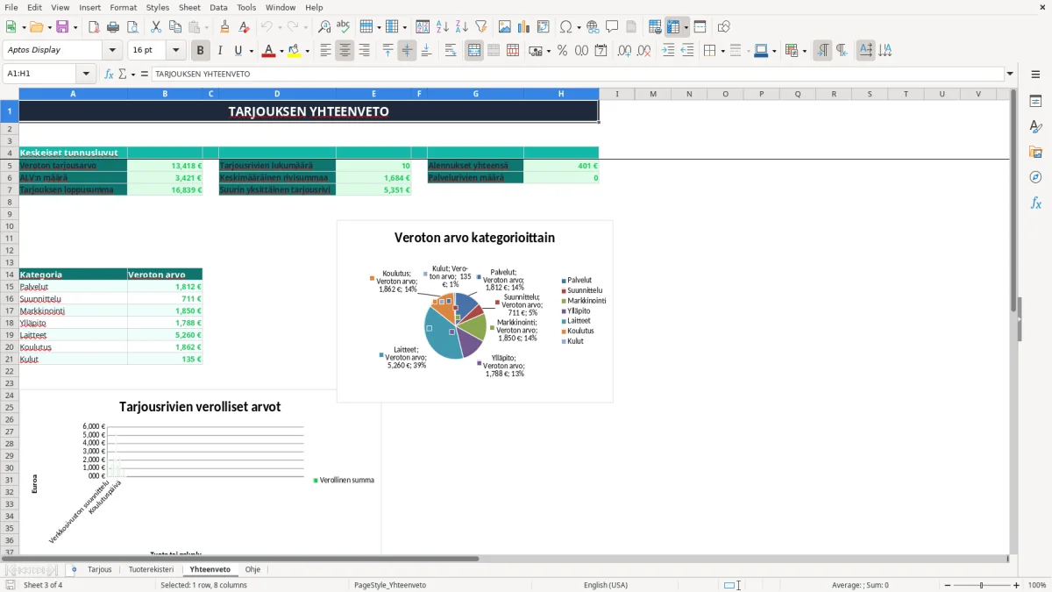Open the Sidebar Gallery icon
This screenshot has width=1052, height=592.
(1035, 153)
